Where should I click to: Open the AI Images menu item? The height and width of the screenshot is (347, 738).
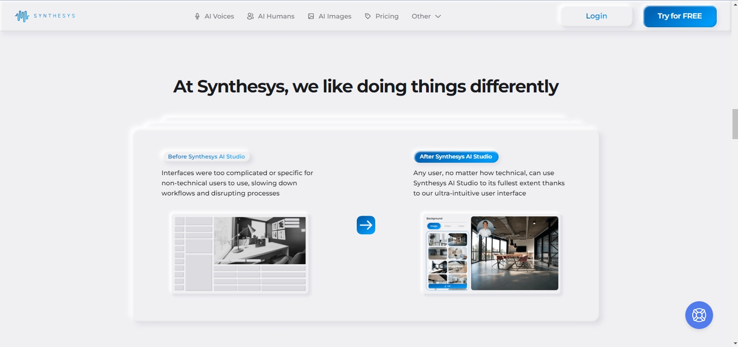pyautogui.click(x=329, y=16)
